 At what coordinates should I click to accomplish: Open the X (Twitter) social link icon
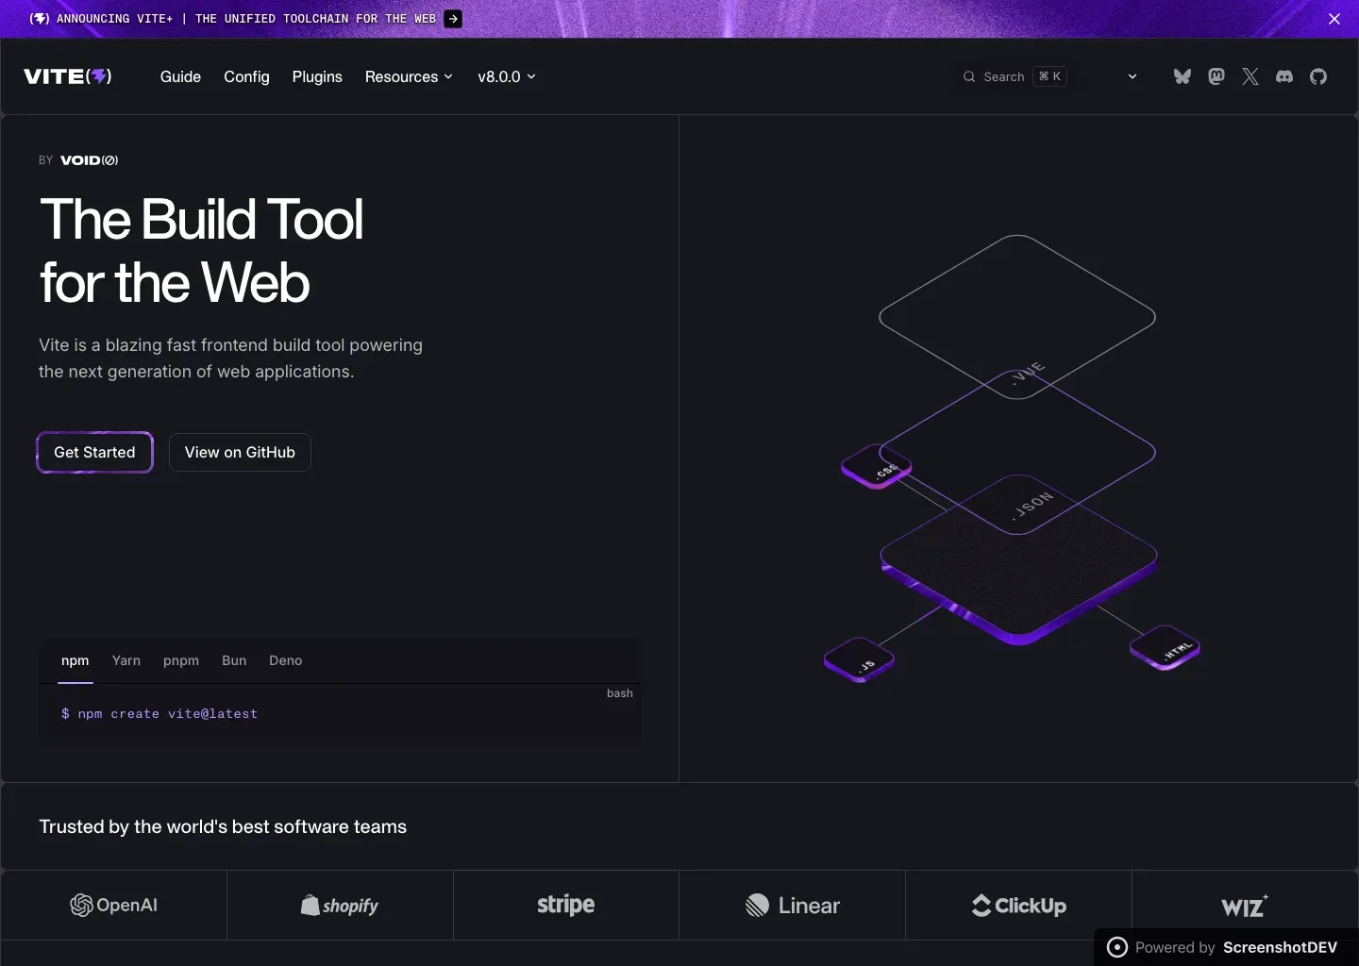(x=1250, y=76)
